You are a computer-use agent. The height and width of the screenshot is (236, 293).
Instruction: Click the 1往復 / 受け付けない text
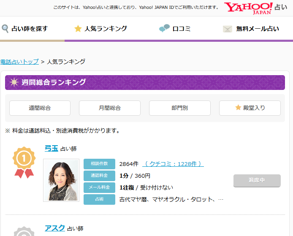point(146,187)
